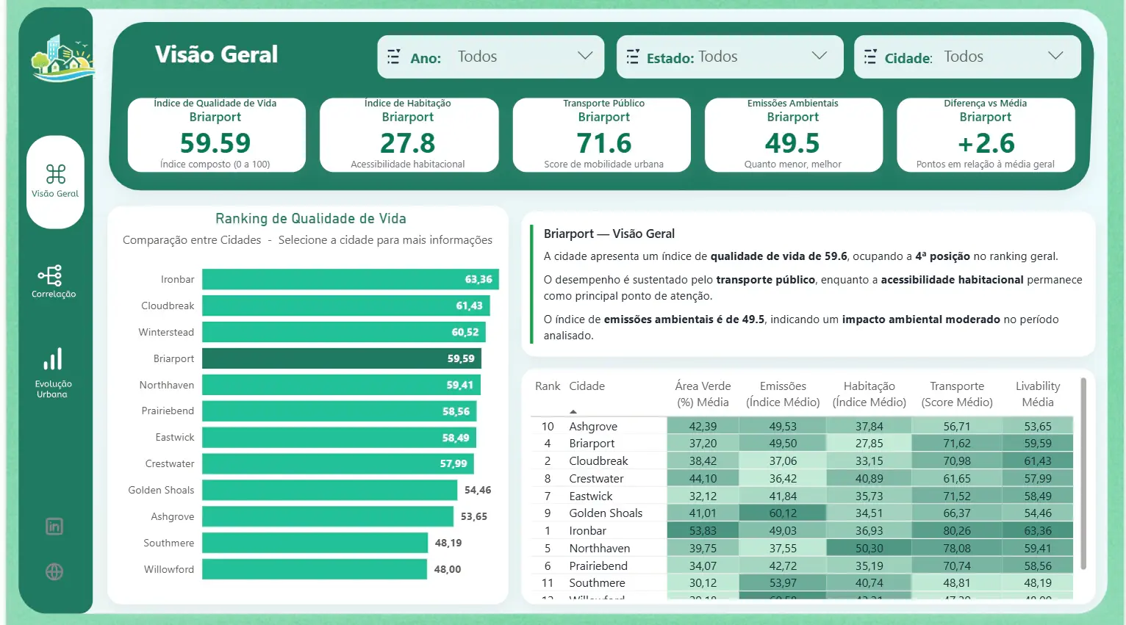Click the list icon beside the Cidade filter
This screenshot has width=1126, height=625.
(870, 57)
